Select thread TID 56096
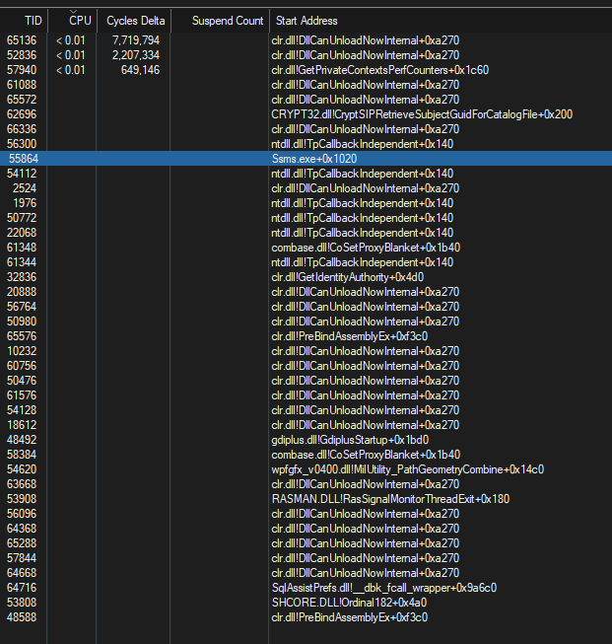Image resolution: width=612 pixels, height=644 pixels. tap(306, 514)
